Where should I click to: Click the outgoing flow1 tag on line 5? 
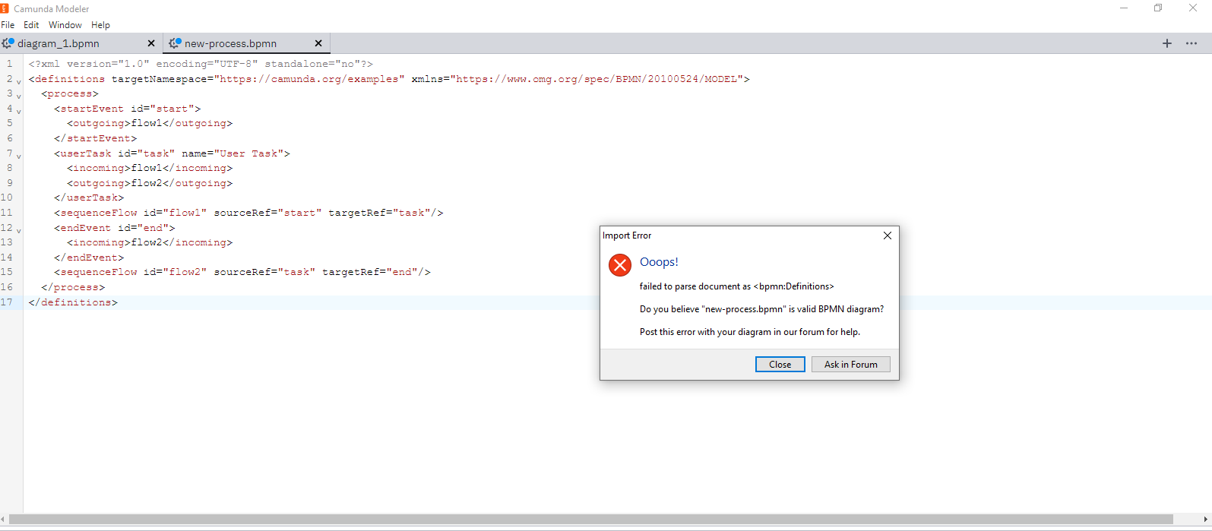click(150, 123)
